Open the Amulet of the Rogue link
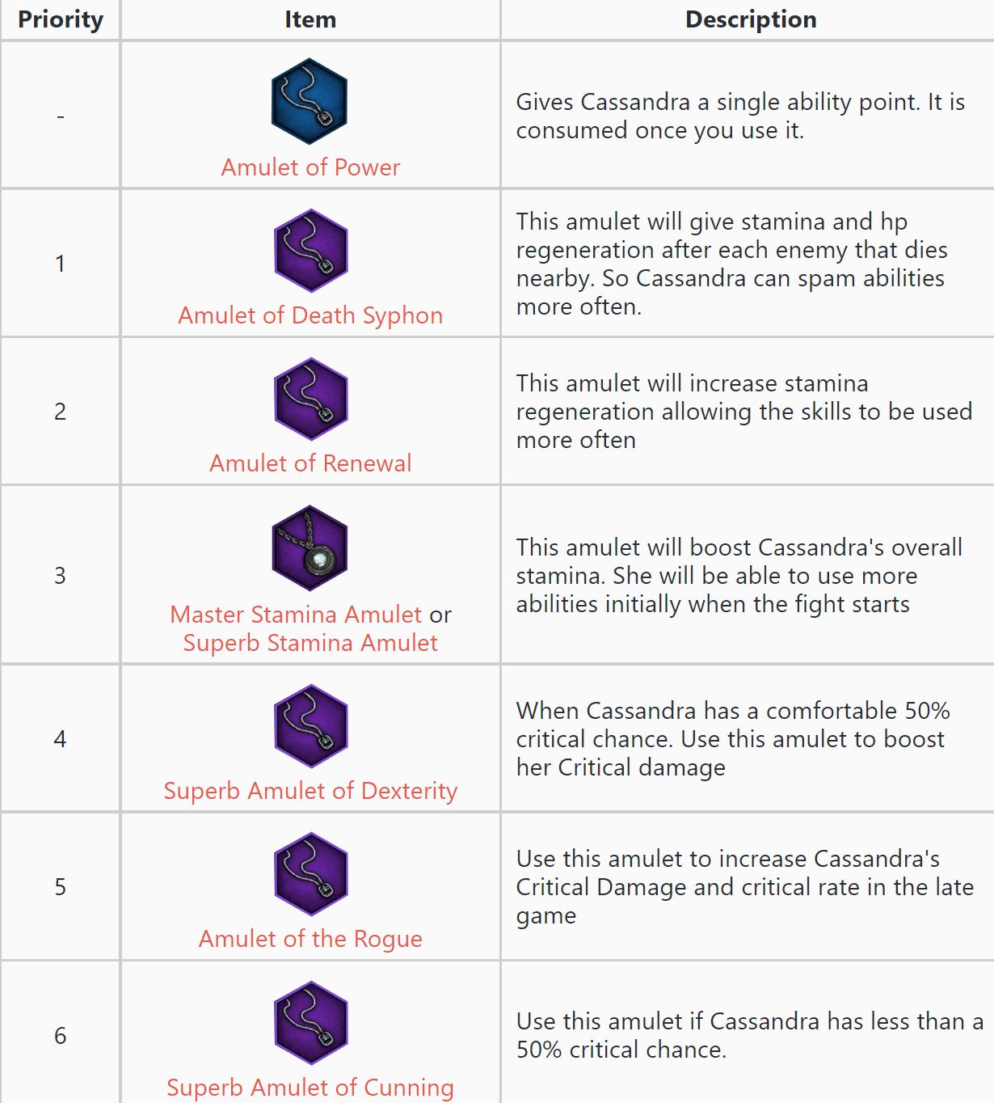Image resolution: width=994 pixels, height=1103 pixels. coord(310,939)
